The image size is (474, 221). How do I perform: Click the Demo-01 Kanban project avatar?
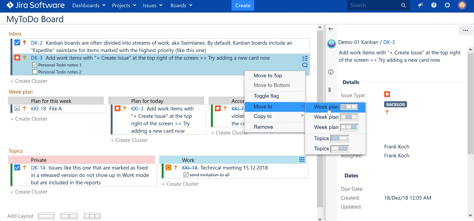[331, 44]
